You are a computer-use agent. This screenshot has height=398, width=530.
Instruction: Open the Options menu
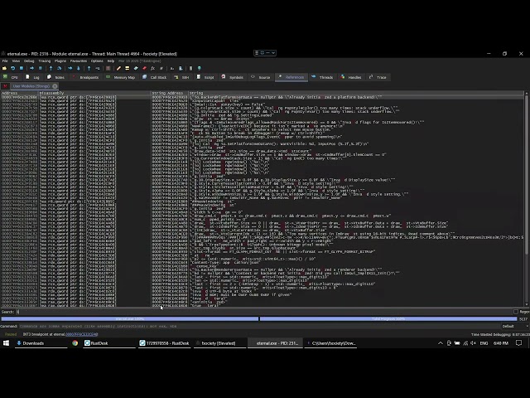[97, 61]
